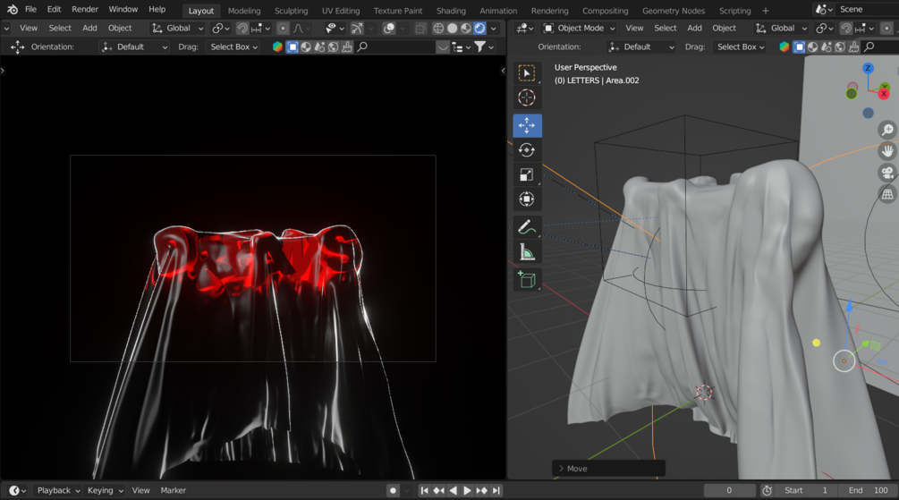This screenshot has width=899, height=500.
Task: Activate the 3D Cursor tool
Action: pyautogui.click(x=527, y=97)
